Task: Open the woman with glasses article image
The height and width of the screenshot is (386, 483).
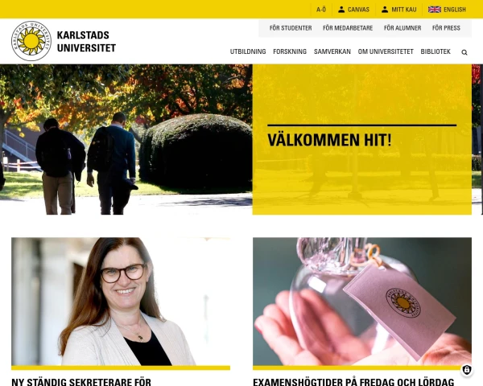Action: click(121, 302)
